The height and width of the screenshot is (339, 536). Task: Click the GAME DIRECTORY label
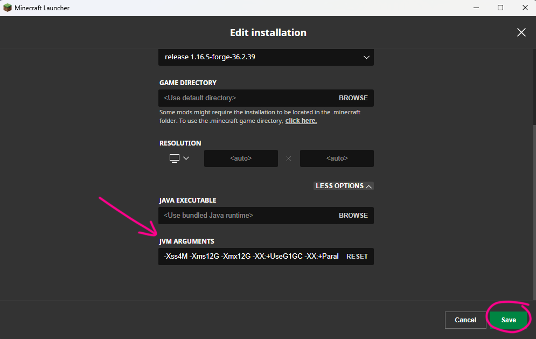pos(187,83)
